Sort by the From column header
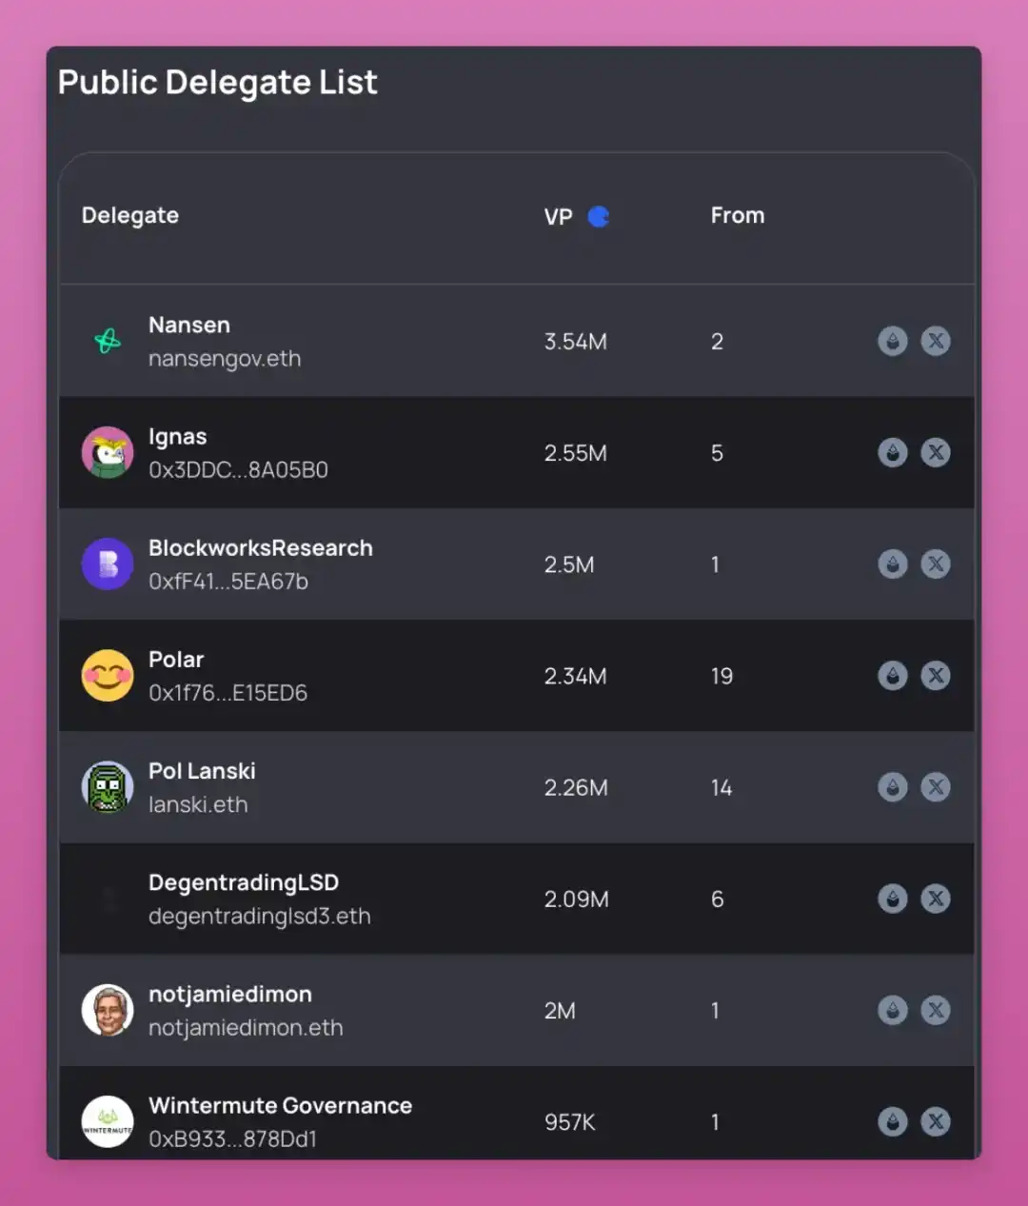The image size is (1028, 1206). [737, 215]
